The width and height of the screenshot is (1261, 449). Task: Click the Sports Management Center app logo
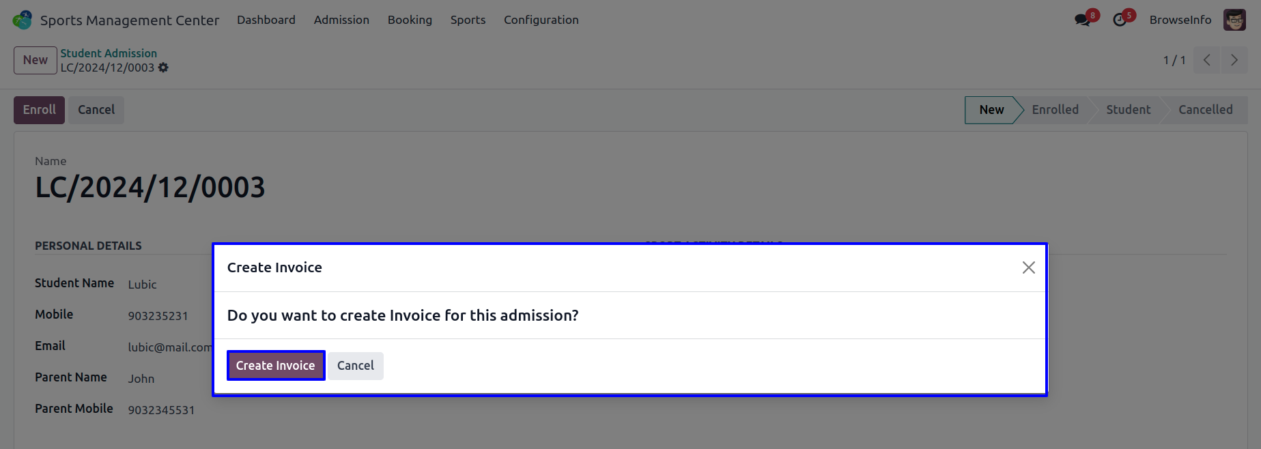[22, 20]
